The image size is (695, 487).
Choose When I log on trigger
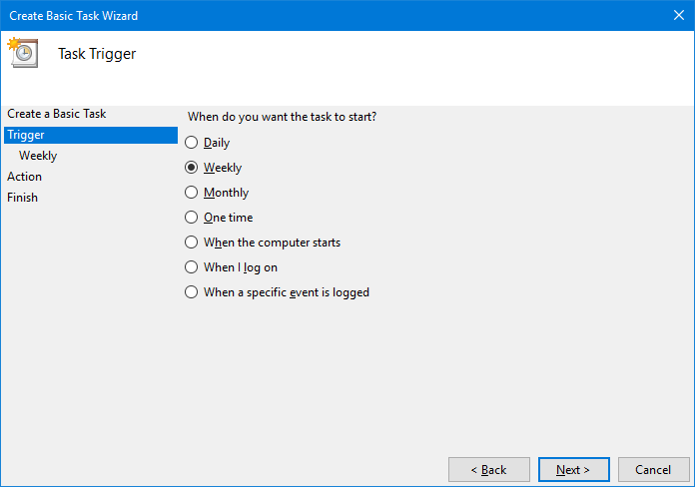[191, 267]
